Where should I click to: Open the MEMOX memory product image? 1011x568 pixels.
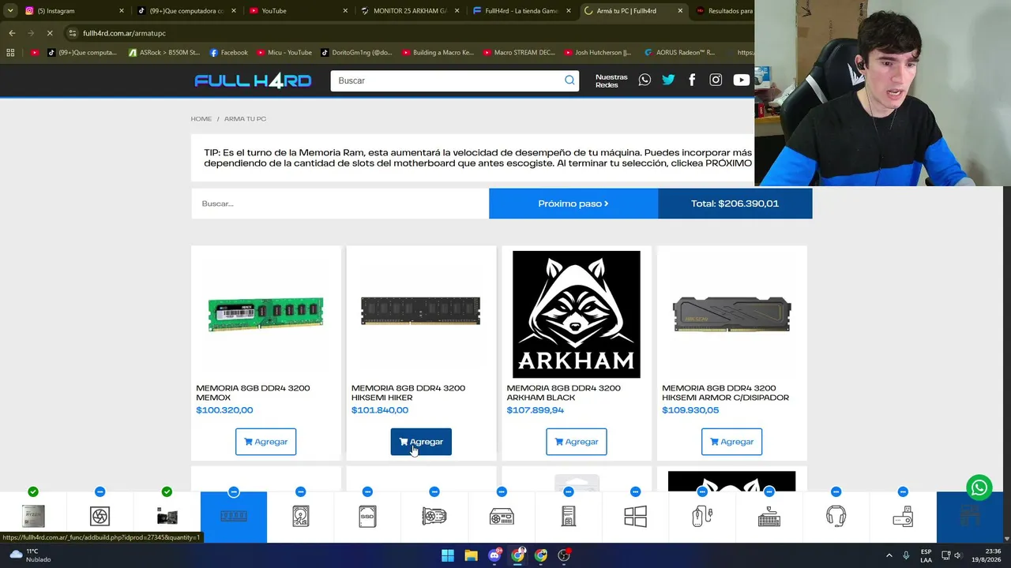tap(265, 315)
